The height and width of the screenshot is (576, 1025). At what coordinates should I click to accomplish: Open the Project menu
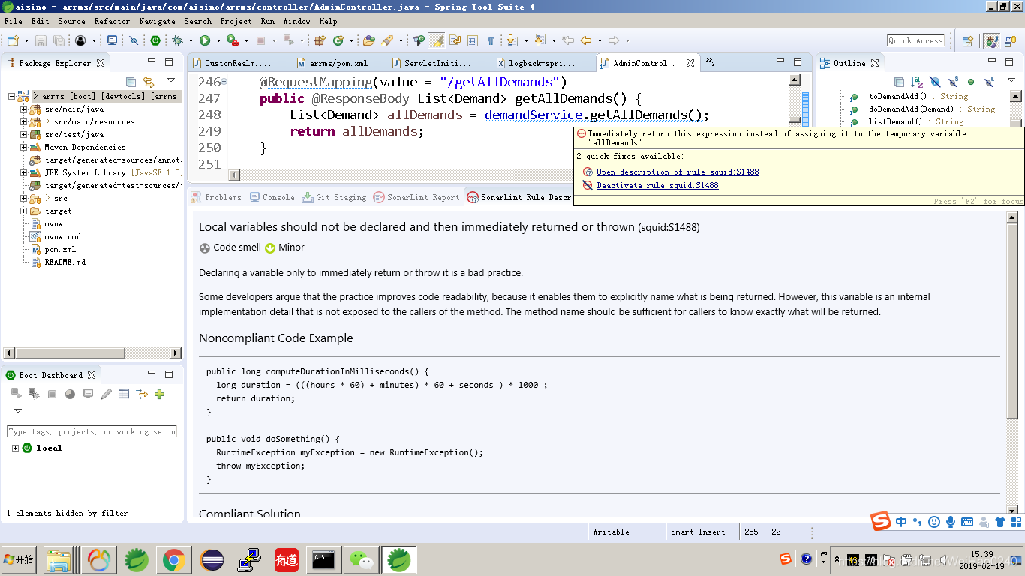point(236,21)
